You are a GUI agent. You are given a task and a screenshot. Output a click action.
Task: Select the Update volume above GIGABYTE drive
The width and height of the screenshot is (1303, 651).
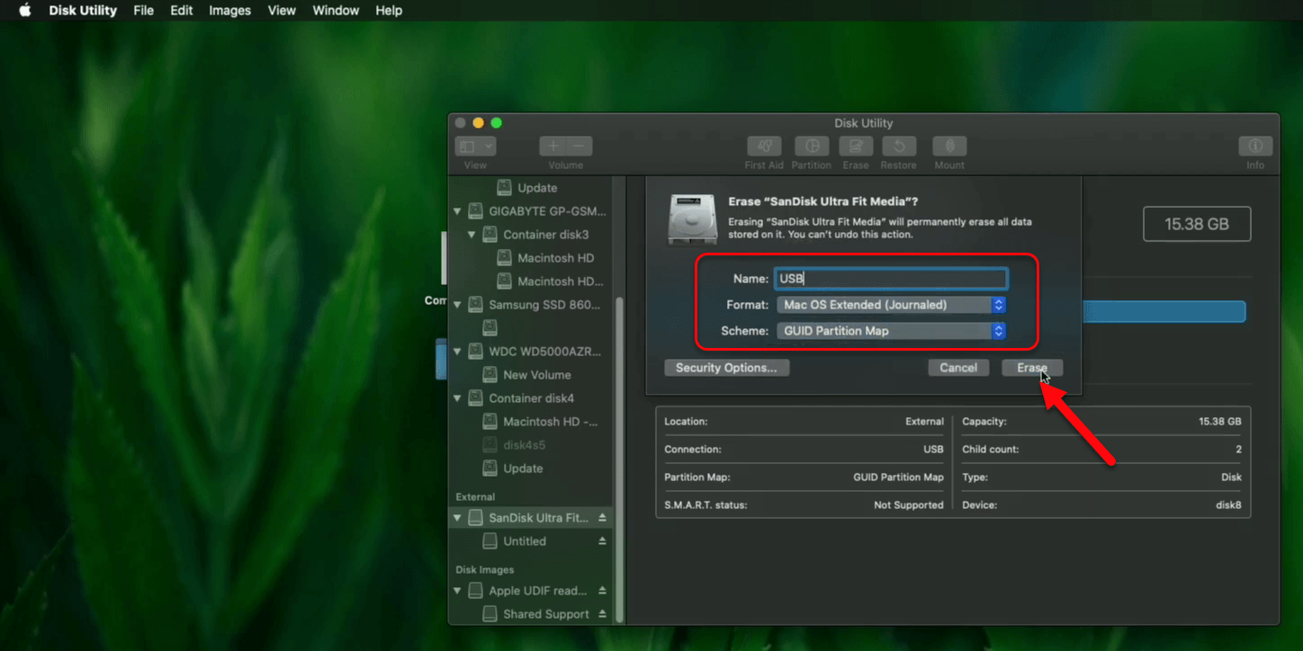(531, 188)
